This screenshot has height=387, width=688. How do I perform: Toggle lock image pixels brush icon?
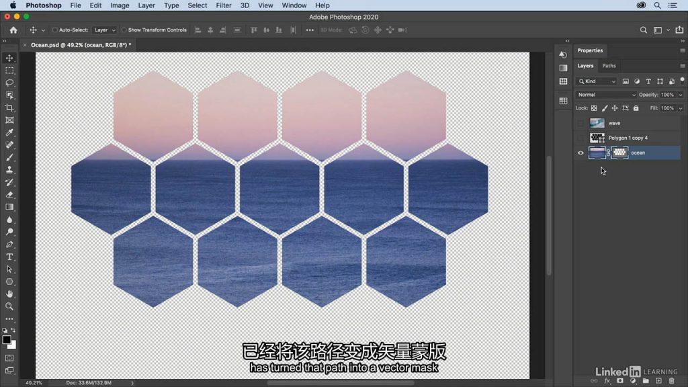604,108
